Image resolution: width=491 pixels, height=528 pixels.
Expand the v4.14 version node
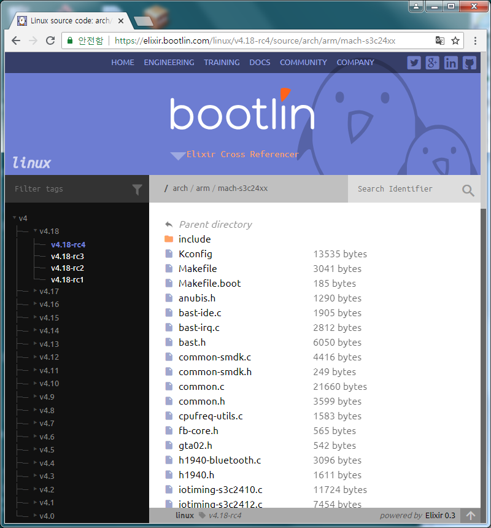pyautogui.click(x=36, y=330)
